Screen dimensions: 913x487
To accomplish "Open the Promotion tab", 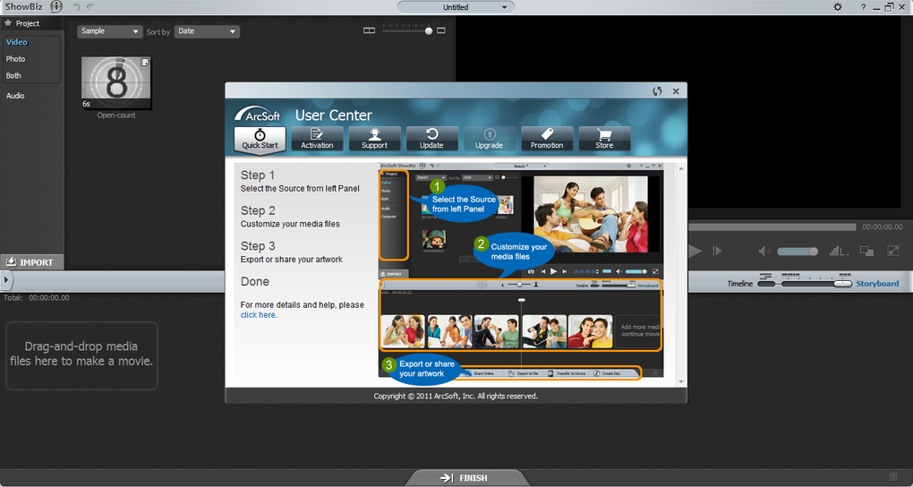I will [x=547, y=140].
